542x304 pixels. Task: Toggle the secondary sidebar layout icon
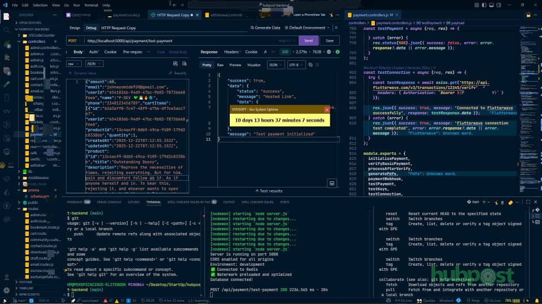(499, 5)
